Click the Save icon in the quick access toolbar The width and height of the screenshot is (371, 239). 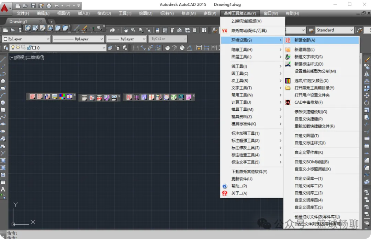coord(33,5)
